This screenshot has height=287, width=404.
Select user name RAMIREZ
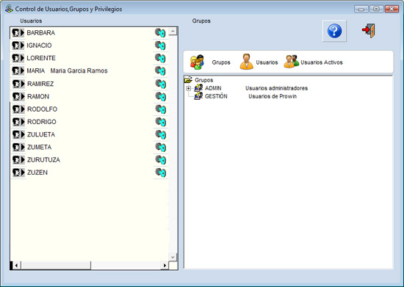(x=40, y=84)
